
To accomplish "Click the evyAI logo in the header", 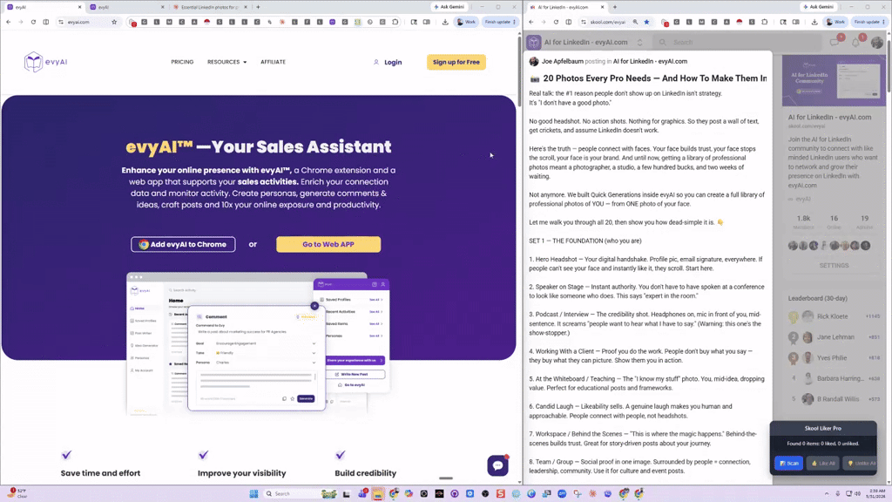I will (45, 62).
